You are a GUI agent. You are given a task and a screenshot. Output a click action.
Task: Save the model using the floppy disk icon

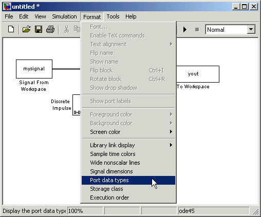(39, 29)
